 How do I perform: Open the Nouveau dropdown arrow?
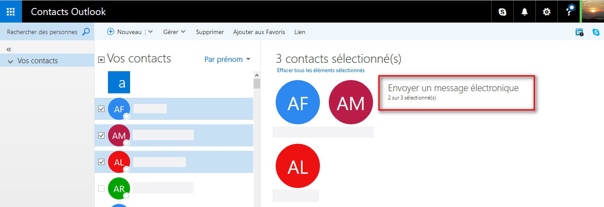(150, 32)
